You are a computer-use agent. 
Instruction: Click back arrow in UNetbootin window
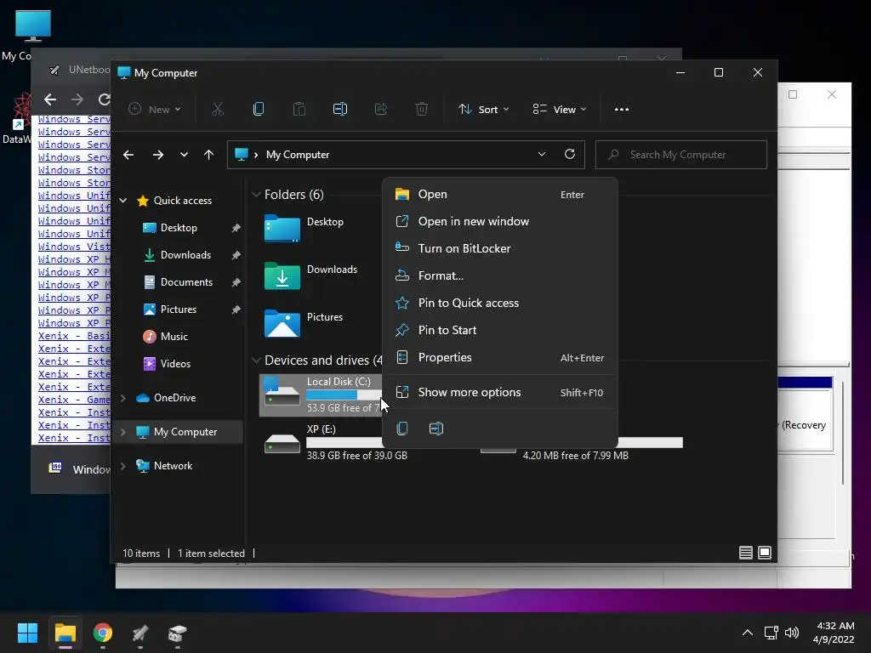click(x=50, y=99)
